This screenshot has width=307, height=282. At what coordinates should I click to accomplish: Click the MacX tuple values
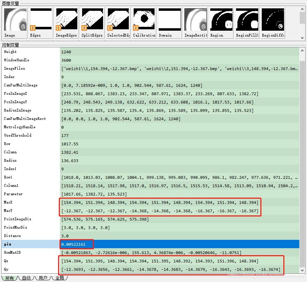160,203
